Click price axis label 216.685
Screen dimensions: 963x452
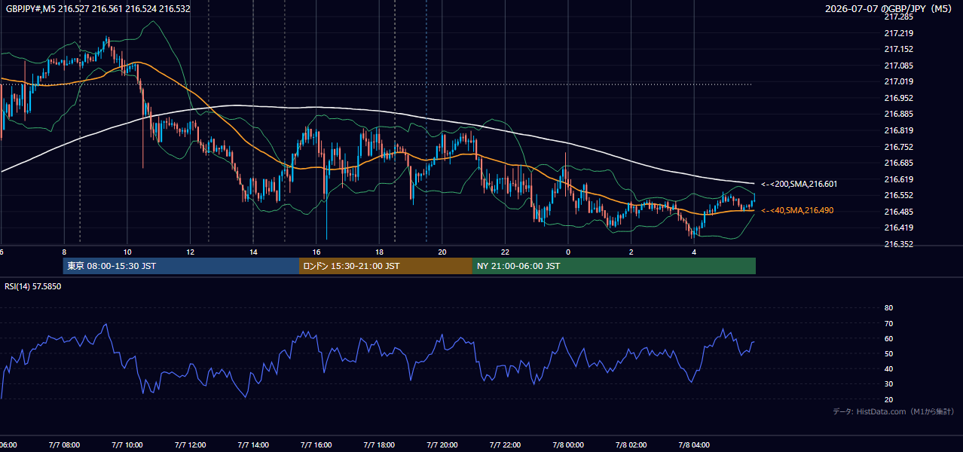pyautogui.click(x=898, y=163)
